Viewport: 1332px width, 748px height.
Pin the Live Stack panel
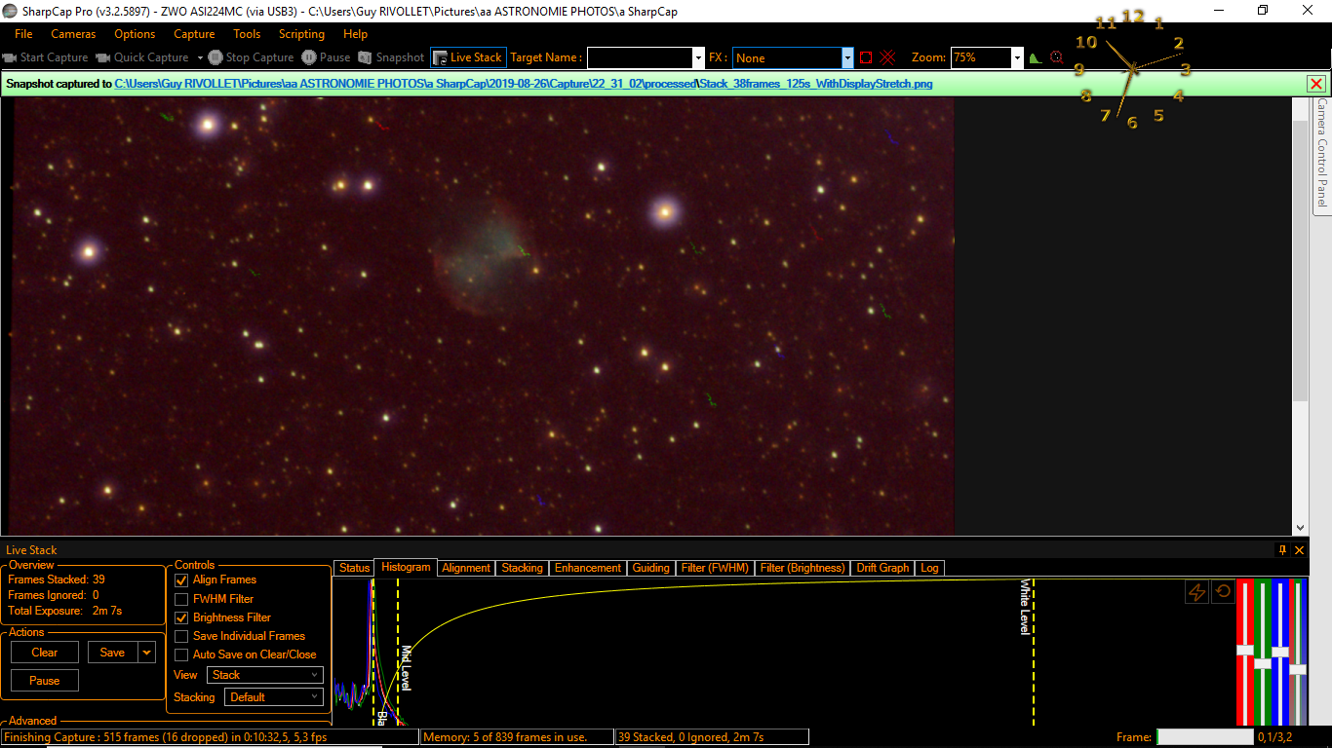coord(1282,550)
